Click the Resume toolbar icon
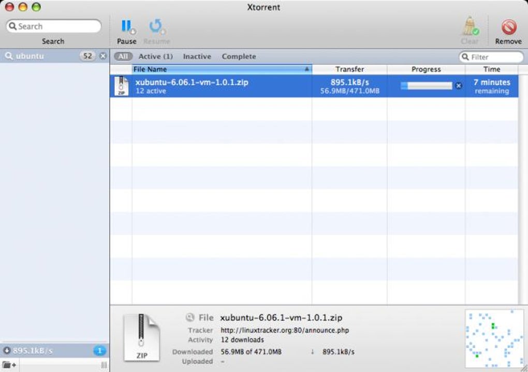Viewport: 528px width, 372px height. point(157,27)
